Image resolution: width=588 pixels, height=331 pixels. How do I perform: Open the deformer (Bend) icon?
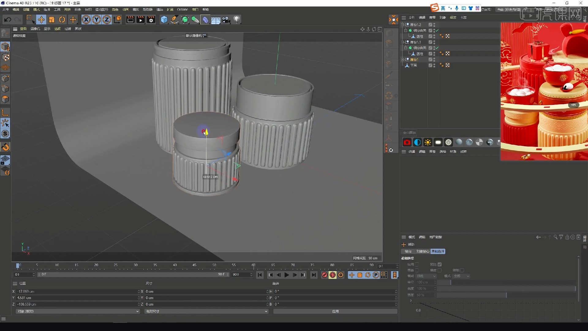pos(205,20)
